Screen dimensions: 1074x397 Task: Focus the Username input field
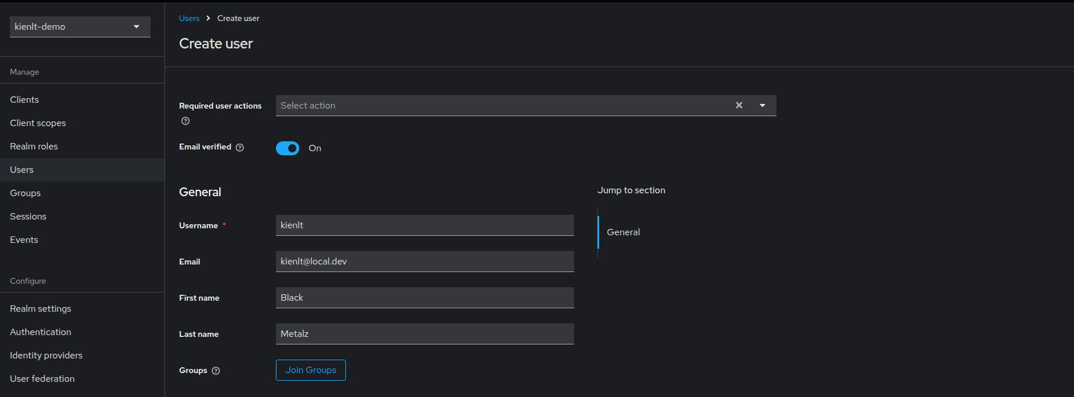pyautogui.click(x=425, y=225)
